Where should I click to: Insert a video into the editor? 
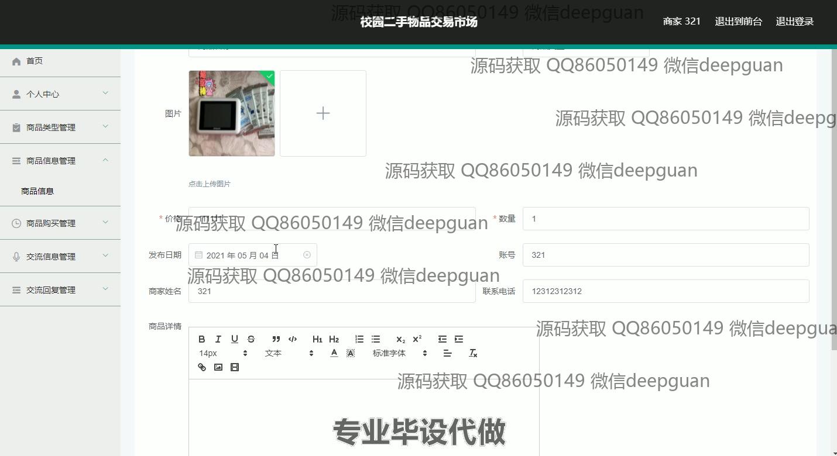[235, 367]
